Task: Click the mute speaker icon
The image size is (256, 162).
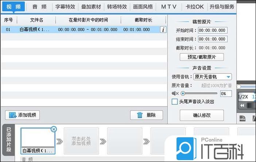Action: [x=175, y=94]
